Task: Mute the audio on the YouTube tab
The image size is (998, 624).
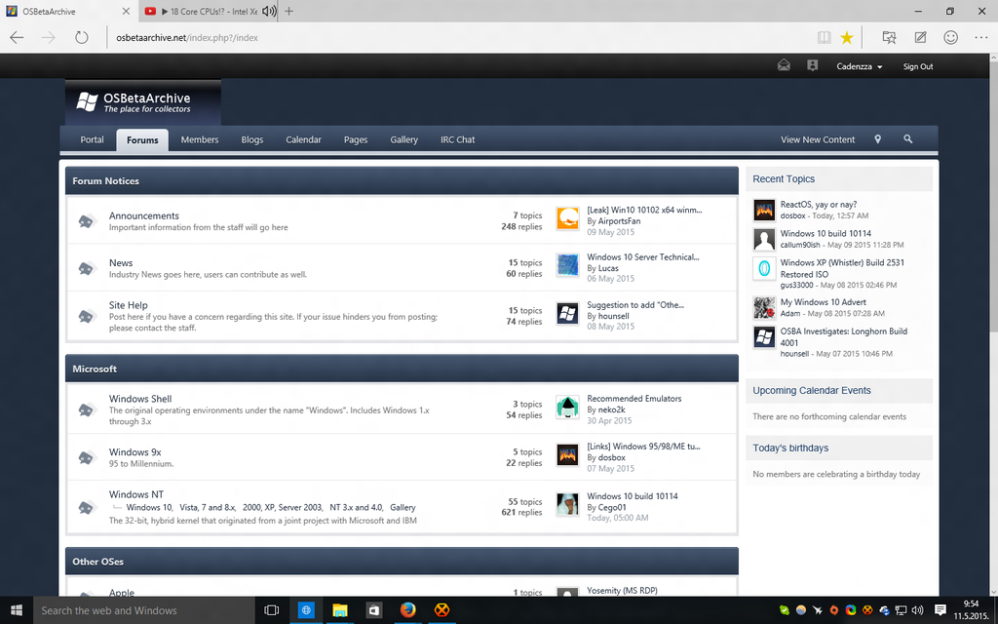Action: point(269,12)
